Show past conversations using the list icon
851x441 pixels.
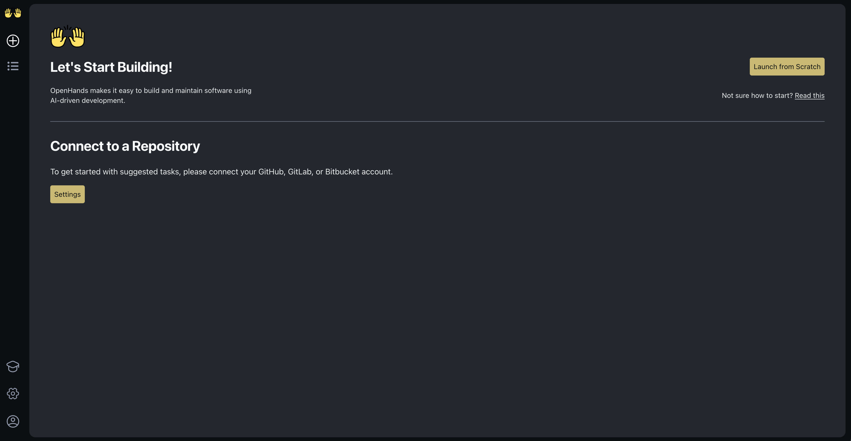pyautogui.click(x=12, y=66)
